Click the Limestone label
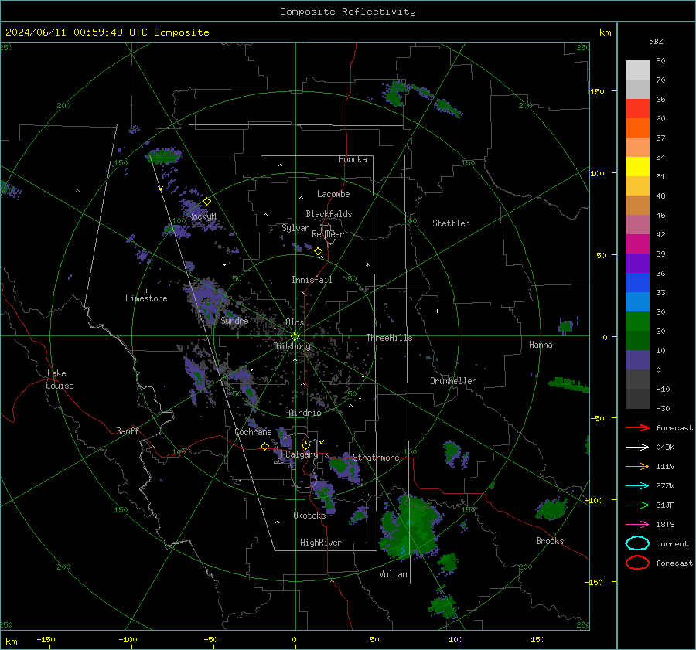The height and width of the screenshot is (650, 696). click(x=146, y=298)
